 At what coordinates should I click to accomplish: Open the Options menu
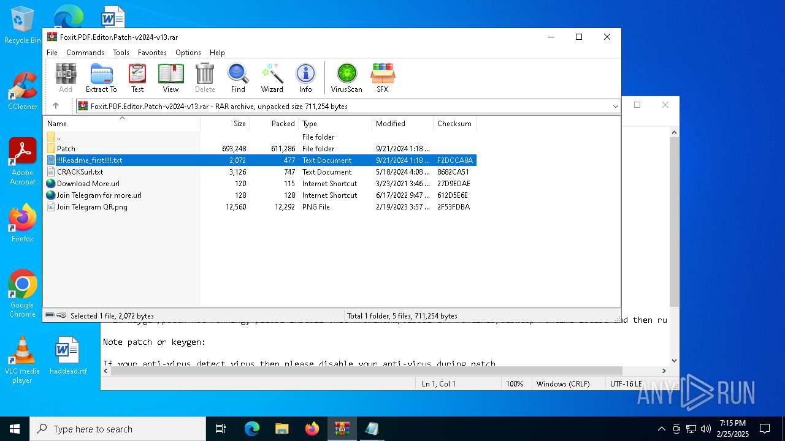(188, 53)
